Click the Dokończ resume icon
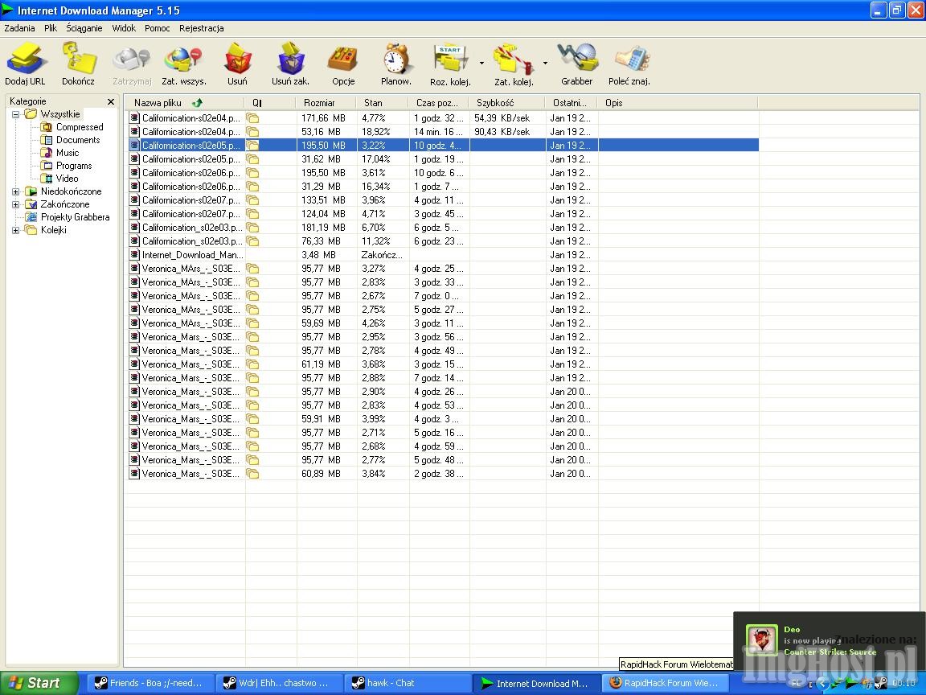 (79, 64)
